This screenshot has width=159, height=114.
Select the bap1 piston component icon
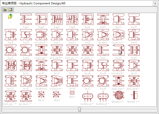click(x=26, y=19)
